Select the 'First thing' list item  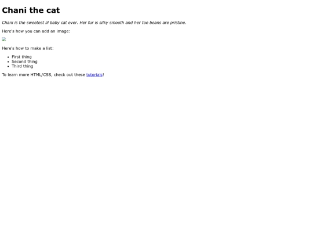click(21, 57)
